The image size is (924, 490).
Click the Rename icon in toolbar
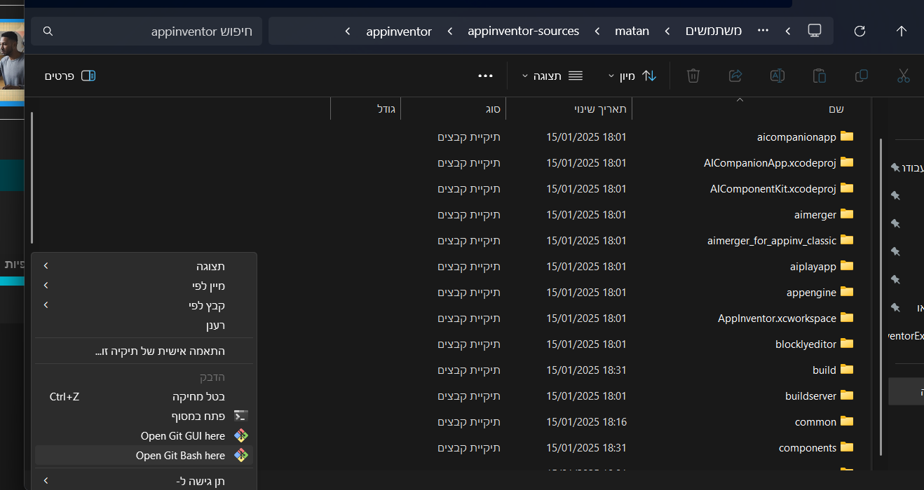point(777,76)
